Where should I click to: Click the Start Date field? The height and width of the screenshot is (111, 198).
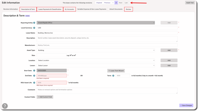52,70
